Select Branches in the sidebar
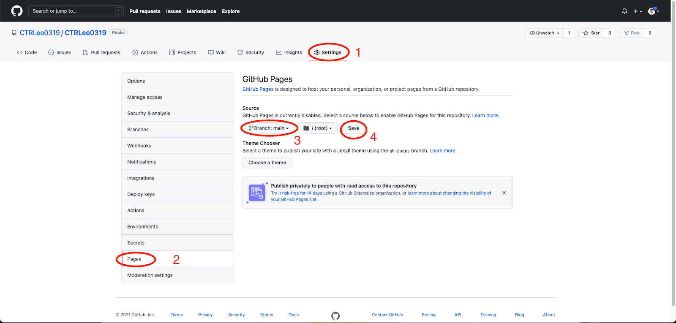The height and width of the screenshot is (323, 676). [x=177, y=130]
